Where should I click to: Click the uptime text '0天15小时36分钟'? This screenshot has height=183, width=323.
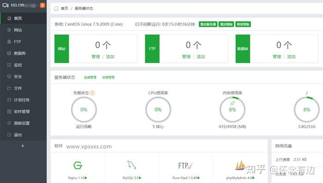click(x=179, y=24)
